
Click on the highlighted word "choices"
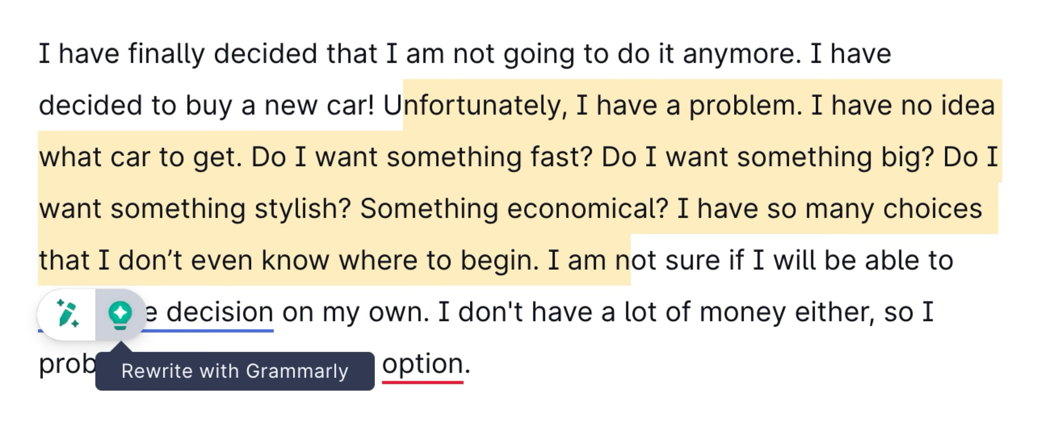pyautogui.click(x=932, y=209)
